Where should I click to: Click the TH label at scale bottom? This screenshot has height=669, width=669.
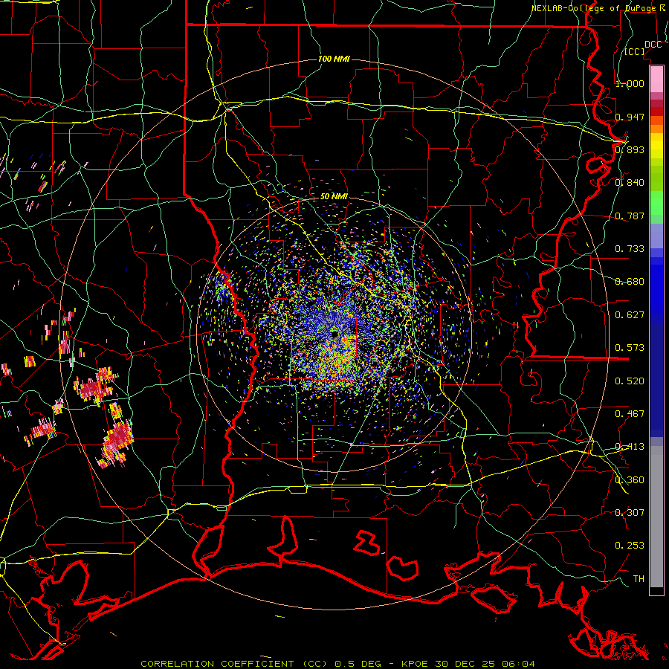[639, 579]
